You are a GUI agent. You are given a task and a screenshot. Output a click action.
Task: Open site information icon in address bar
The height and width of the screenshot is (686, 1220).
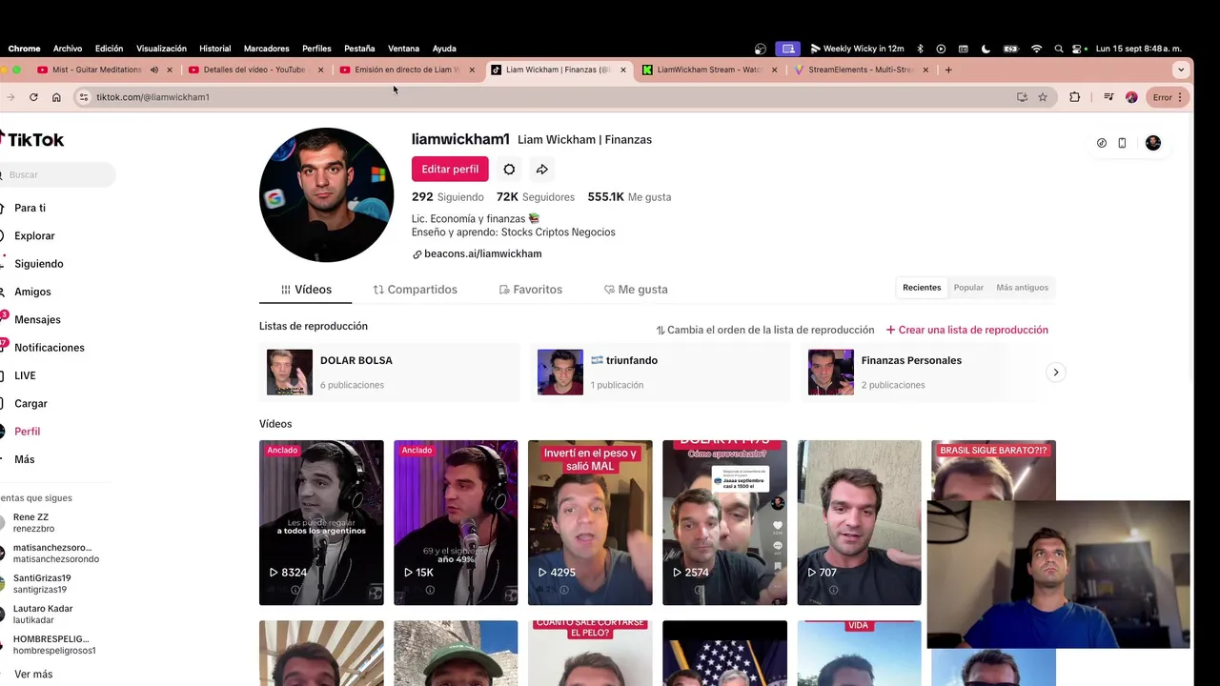(x=84, y=97)
